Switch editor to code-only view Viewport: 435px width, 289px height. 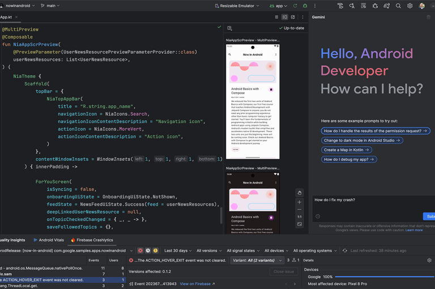click(276, 17)
